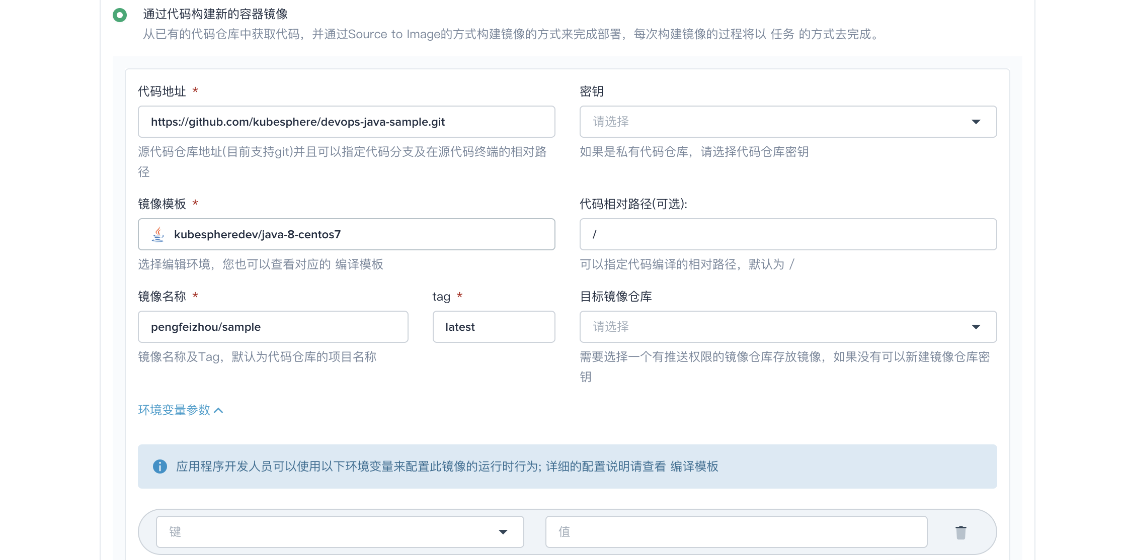This screenshot has height=560, width=1123.
Task: Click the 代码相对路径 input field
Action: [788, 234]
